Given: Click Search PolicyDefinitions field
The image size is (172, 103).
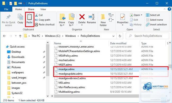Looking at the screenshot, I should (147, 36).
